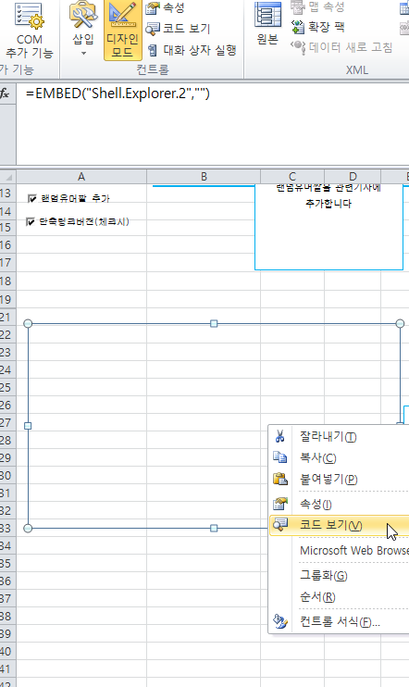
Task: Click bottom-middle handle of selected control
Action: pos(214,529)
